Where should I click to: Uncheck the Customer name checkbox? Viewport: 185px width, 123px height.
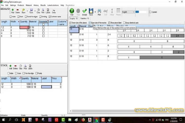tap(50, 17)
